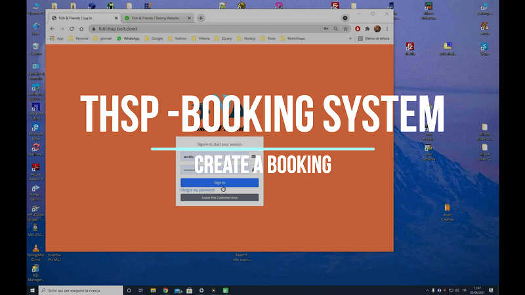525x295 pixels.
Task: Open the Extensions puzzle piece icon
Action: [367, 29]
